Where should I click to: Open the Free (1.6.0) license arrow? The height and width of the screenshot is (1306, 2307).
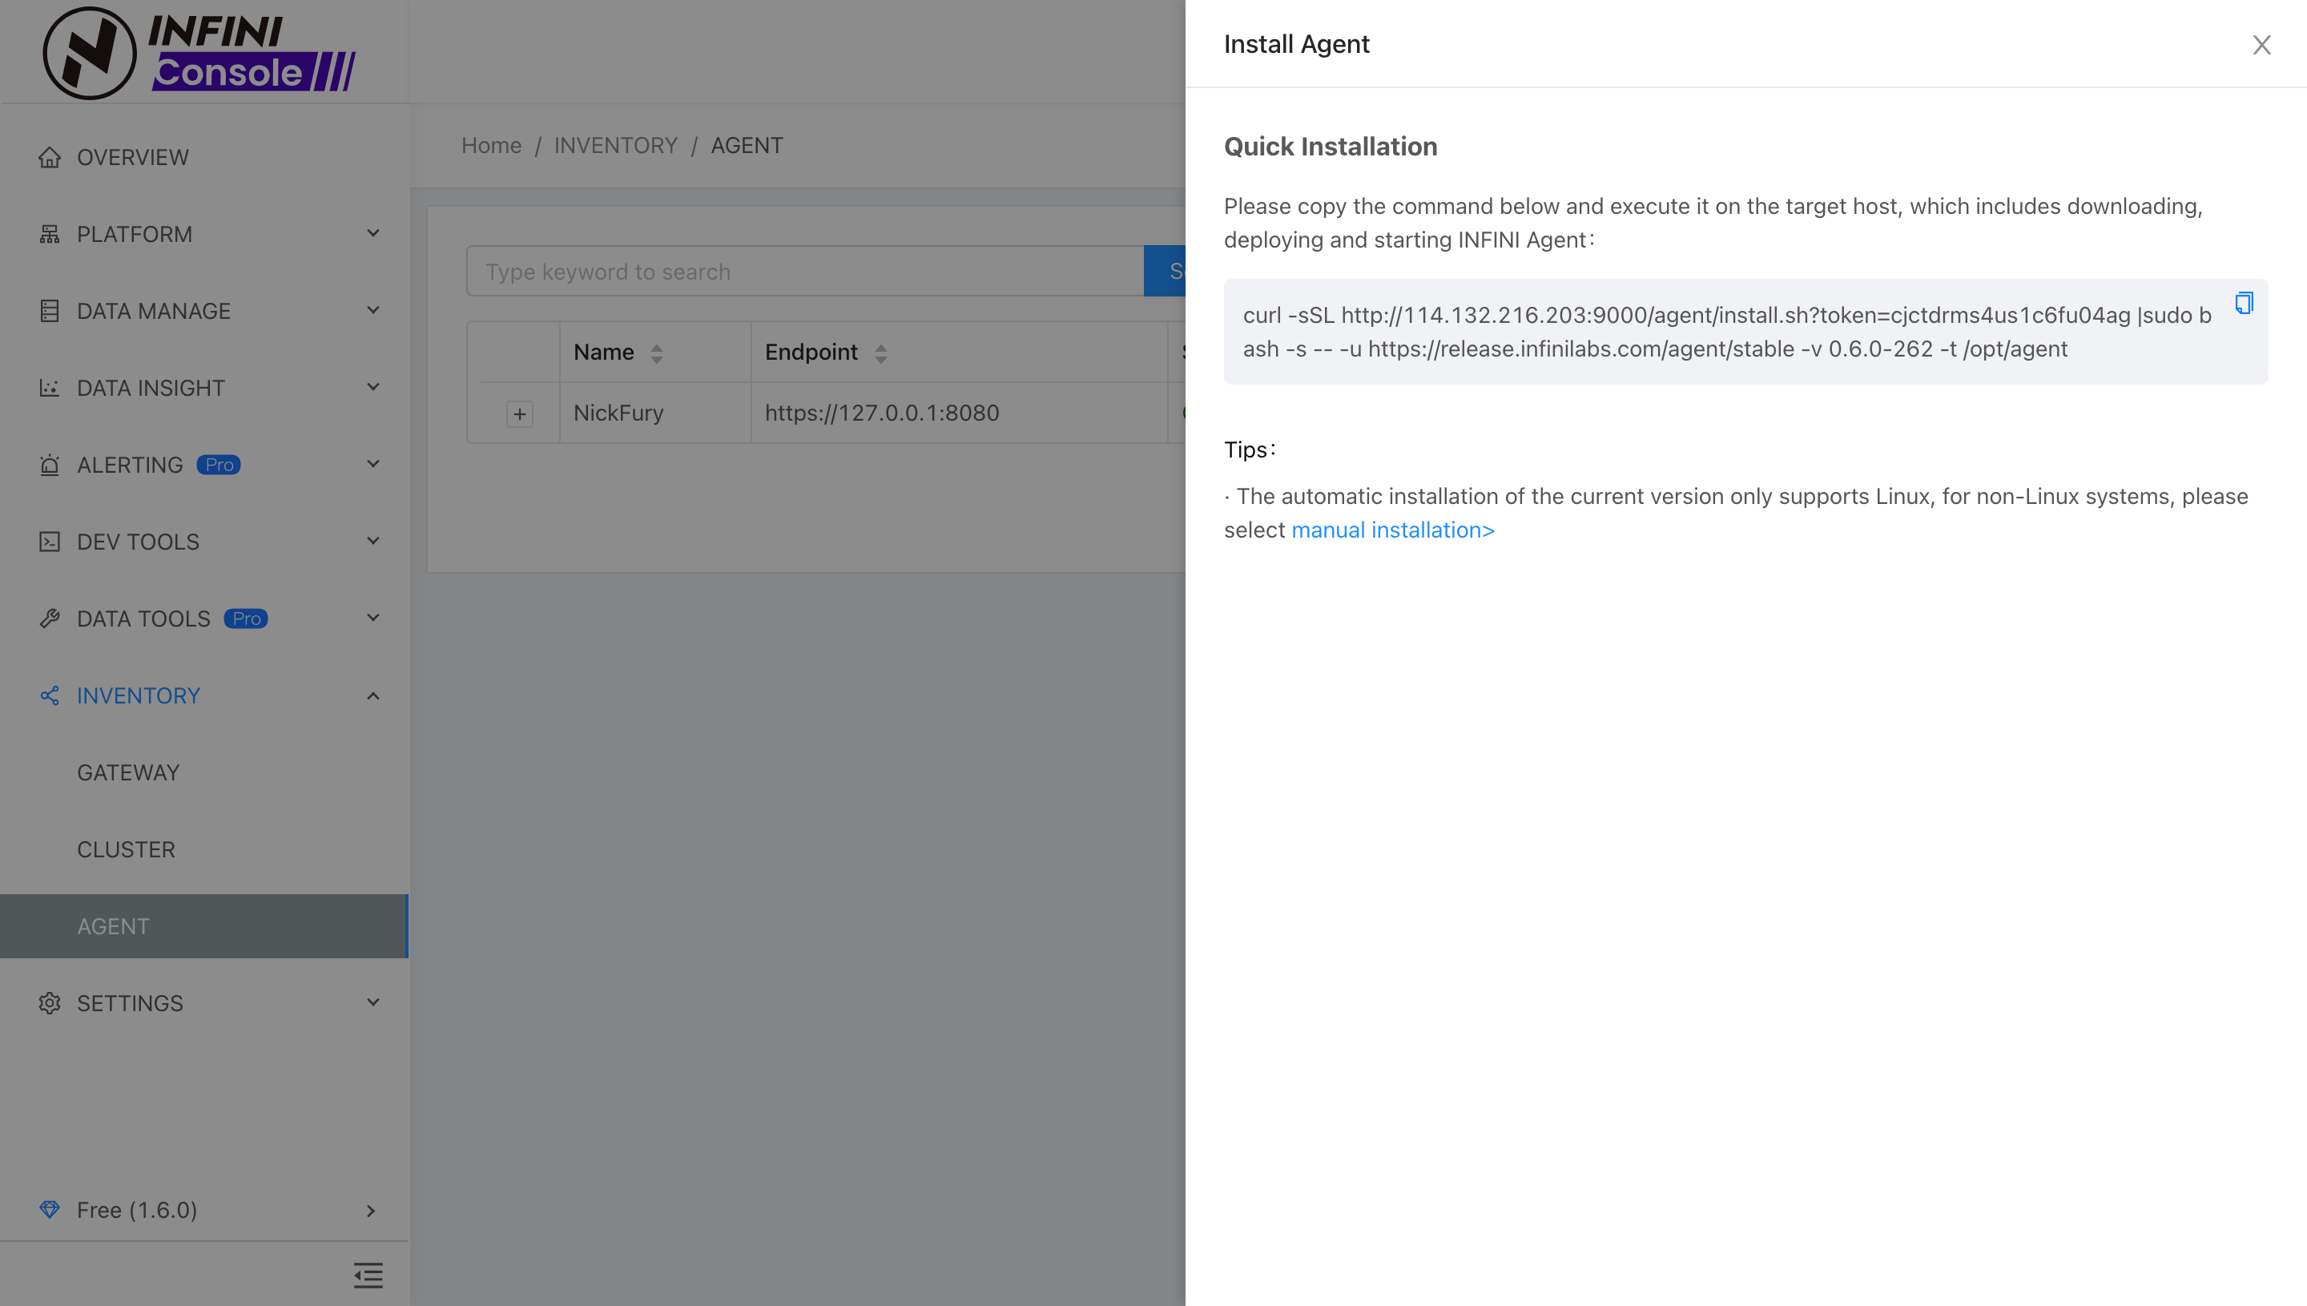click(x=371, y=1210)
